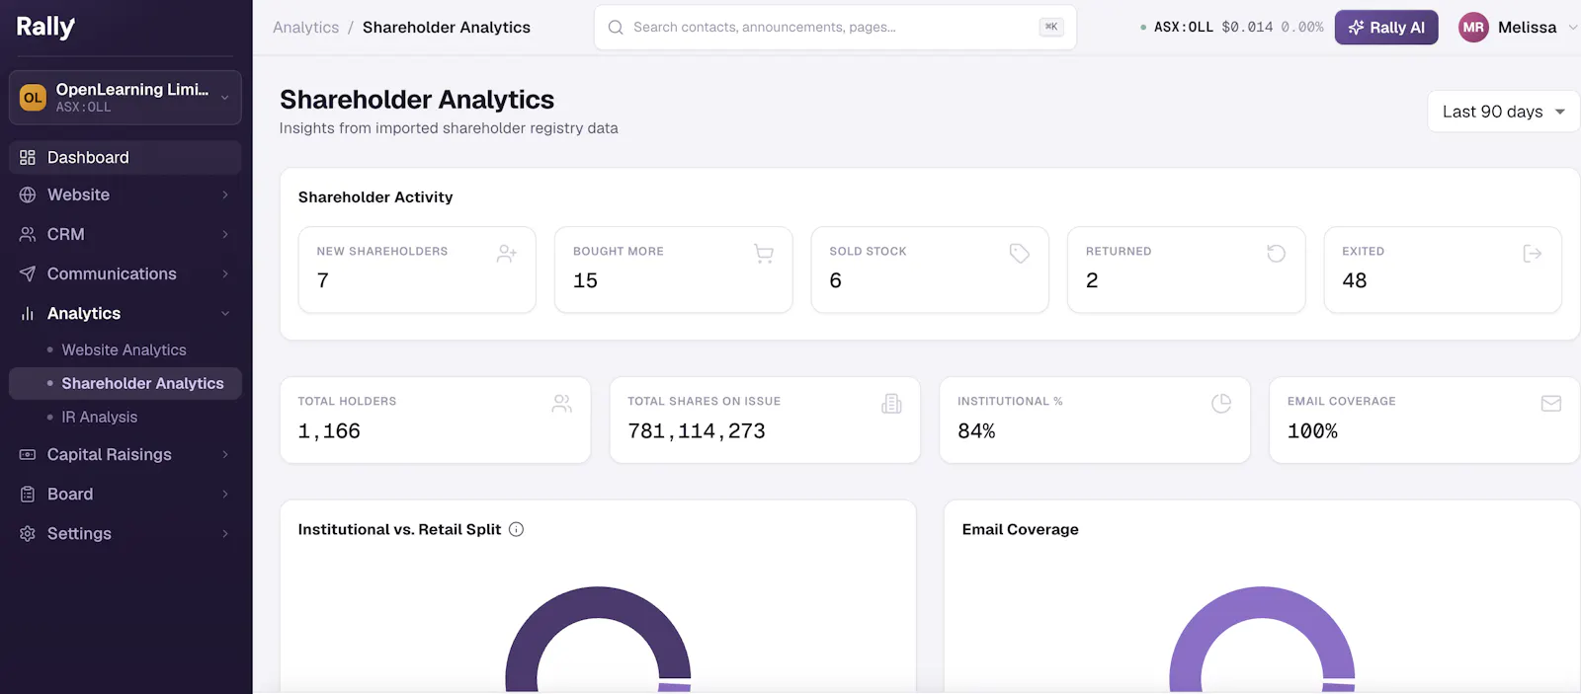
Task: Click the New Shareholders person-plus icon
Action: [x=507, y=254]
